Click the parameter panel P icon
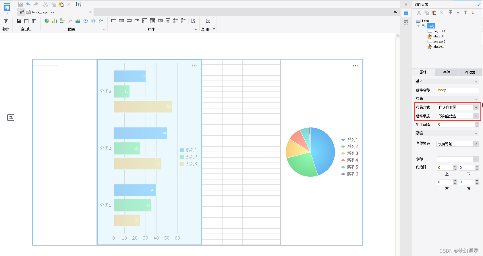483x256 pixels. (6, 21)
